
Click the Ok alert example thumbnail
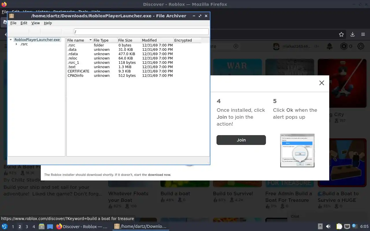[297, 150]
